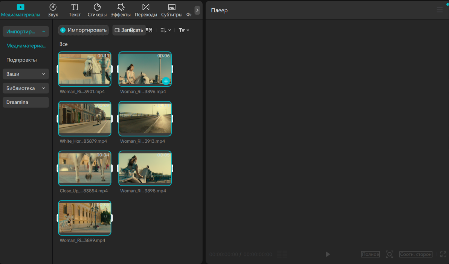The image size is (449, 264).
Task: Open the Текст tool panel
Action: (x=75, y=10)
